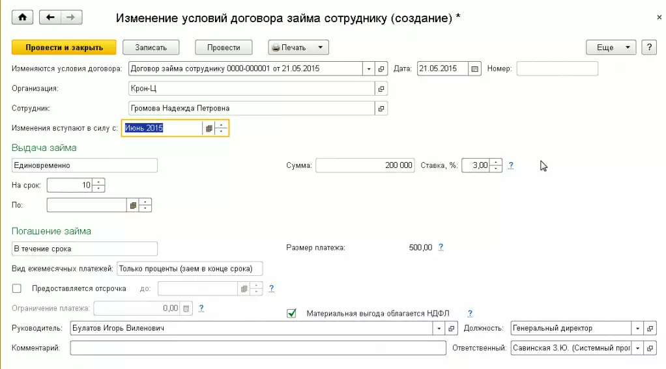The width and height of the screenshot is (666, 369).
Task: Post document with Провести button
Action: tap(224, 47)
